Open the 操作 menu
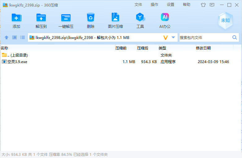Screen dimensions: 242x158 point(154,5)
